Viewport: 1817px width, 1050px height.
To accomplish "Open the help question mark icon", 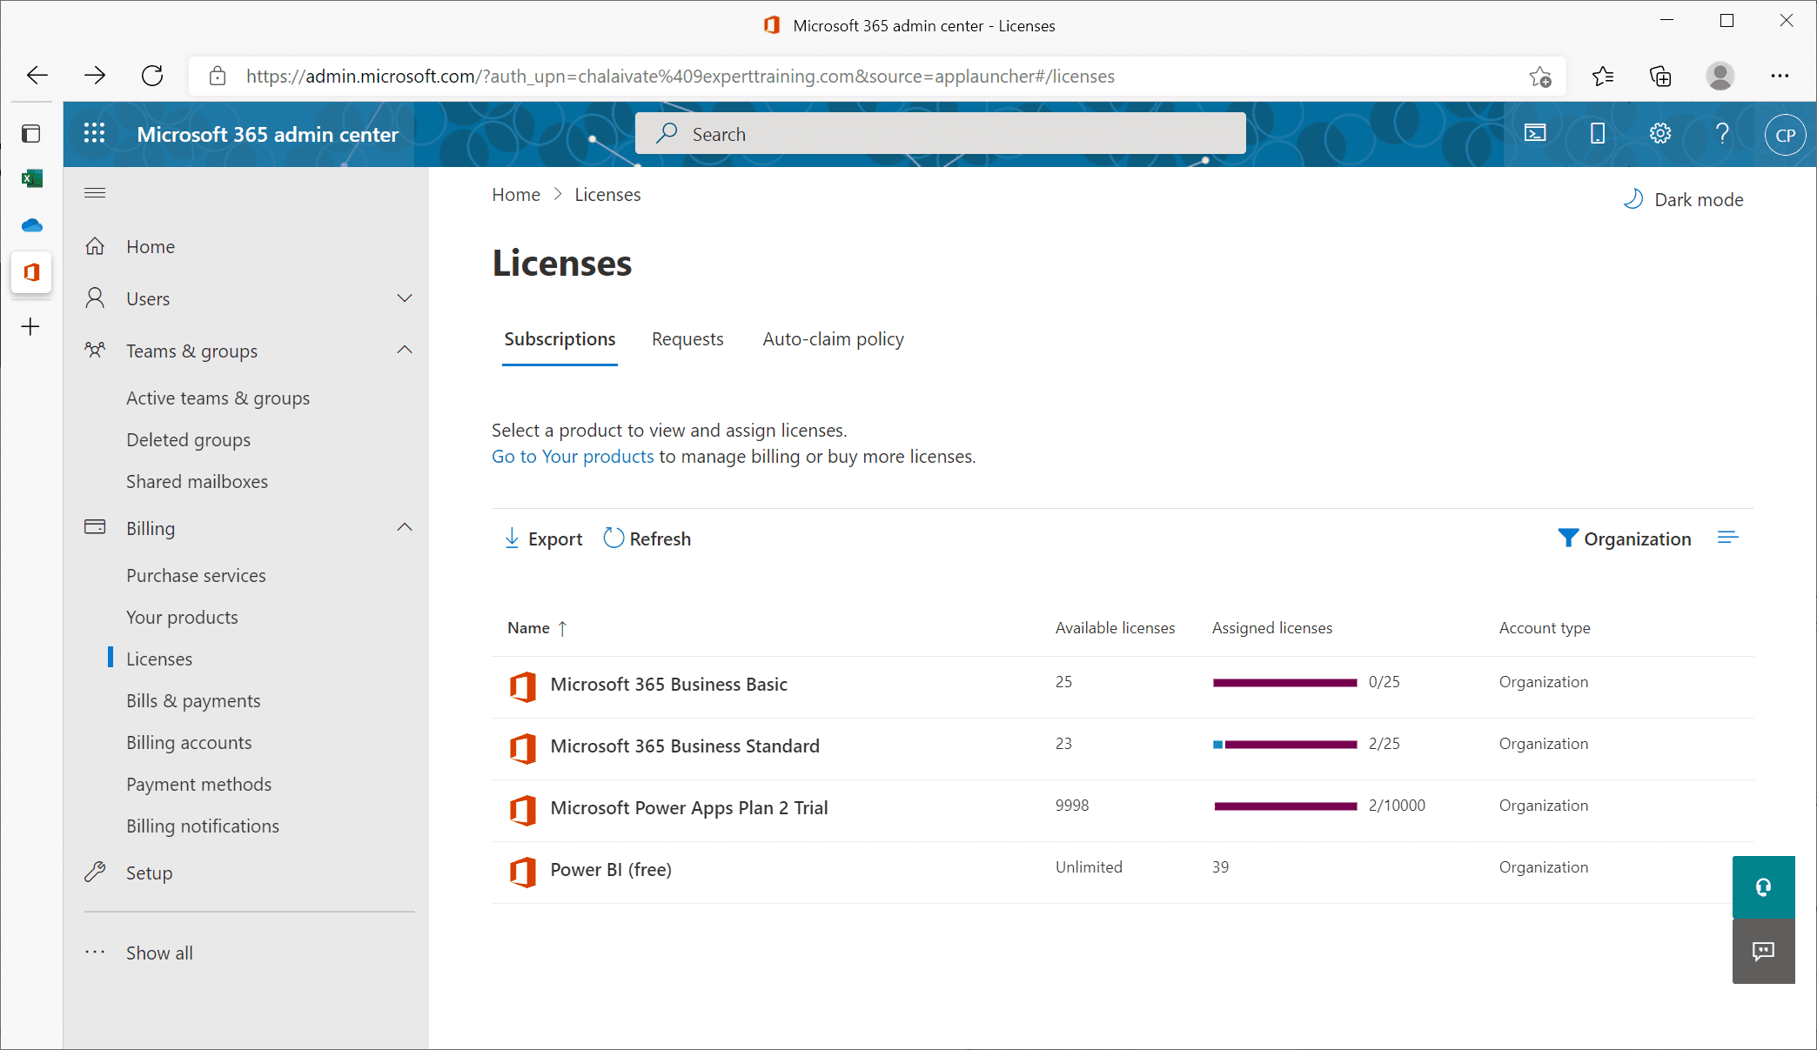I will [x=1722, y=134].
